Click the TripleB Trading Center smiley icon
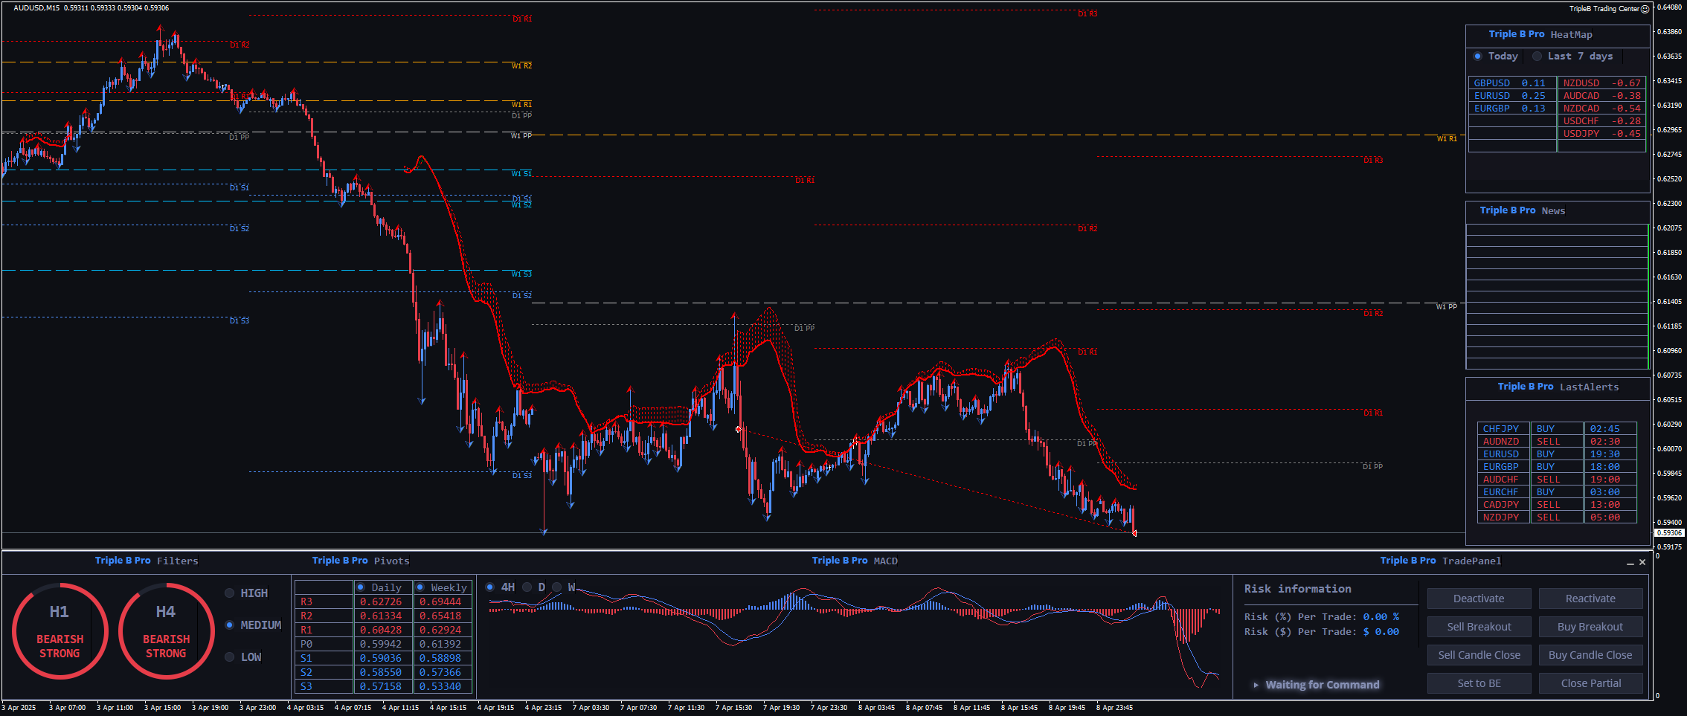 pos(1645,9)
